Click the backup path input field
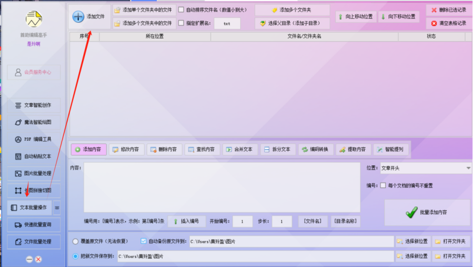Viewport: 473px width, 267px height. (x=291, y=241)
